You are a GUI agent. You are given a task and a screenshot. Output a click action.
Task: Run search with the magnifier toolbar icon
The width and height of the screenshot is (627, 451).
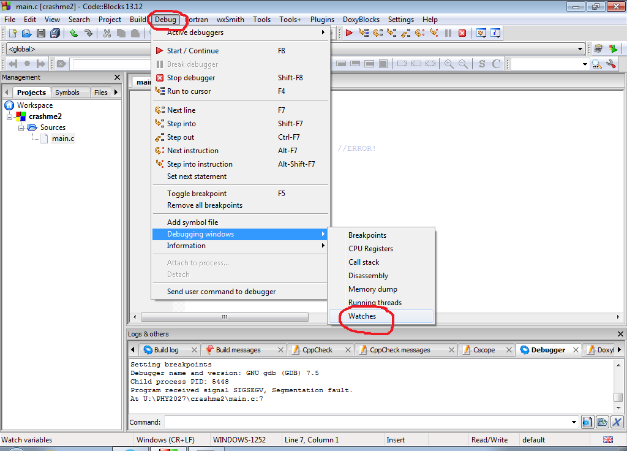click(x=597, y=64)
